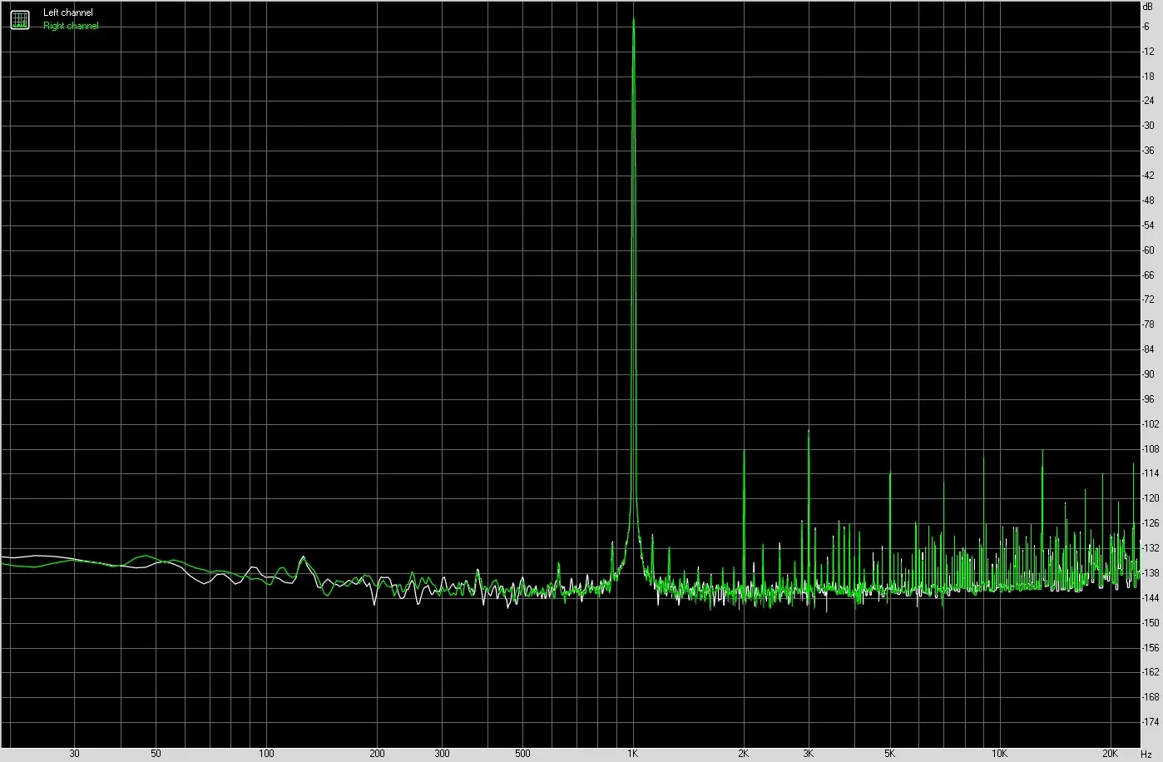Click the "200" frequency axis label
This screenshot has width=1163, height=762.
click(377, 754)
